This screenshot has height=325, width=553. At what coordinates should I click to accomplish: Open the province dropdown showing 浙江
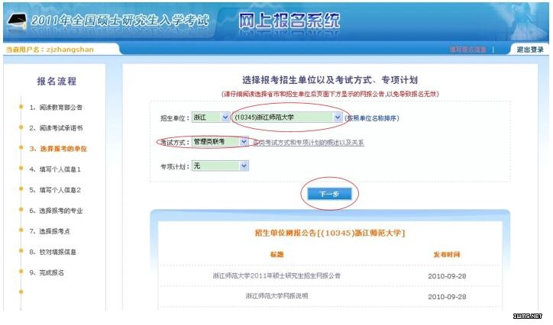pyautogui.click(x=210, y=117)
